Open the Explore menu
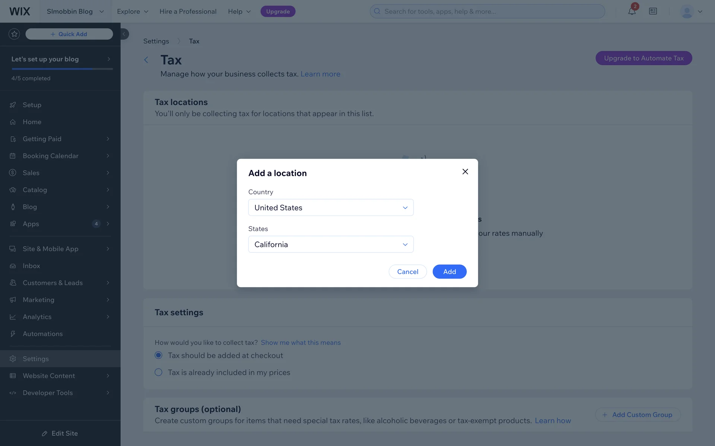 pos(132,12)
